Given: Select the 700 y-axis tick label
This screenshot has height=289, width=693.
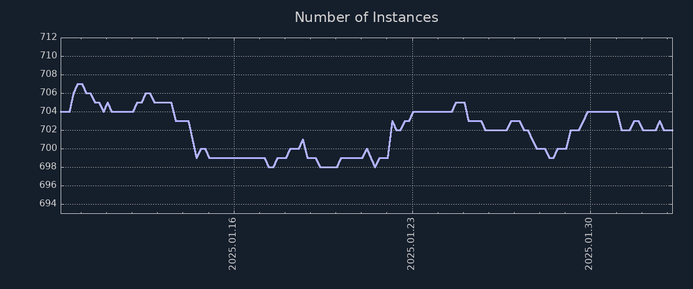Looking at the screenshot, I should point(49,148).
